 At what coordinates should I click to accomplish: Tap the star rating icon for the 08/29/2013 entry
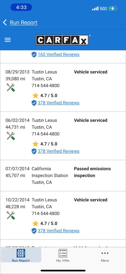35,96
